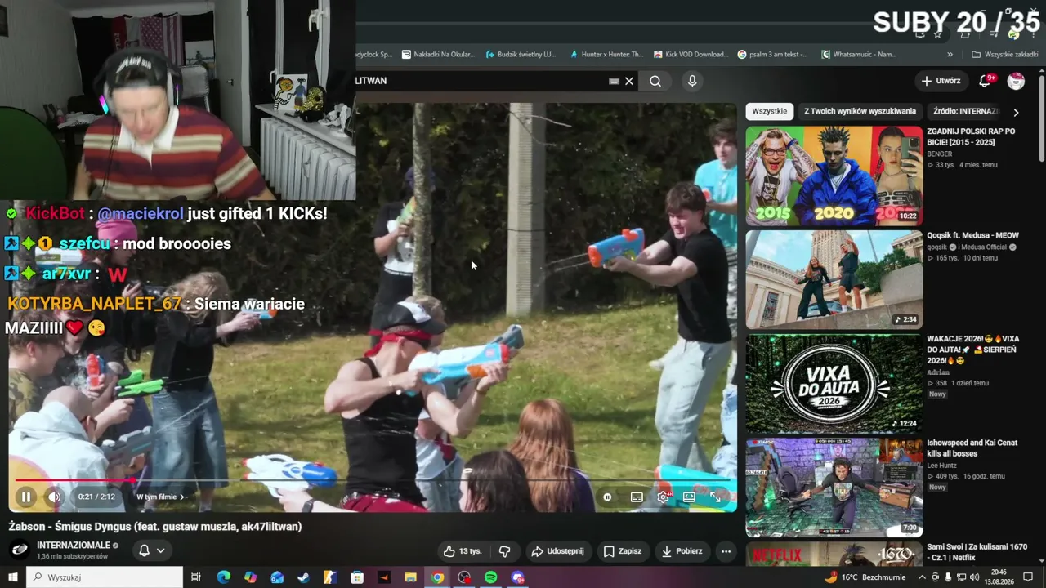Download the video with Pobierz
This screenshot has width=1046, height=588.
[682, 551]
